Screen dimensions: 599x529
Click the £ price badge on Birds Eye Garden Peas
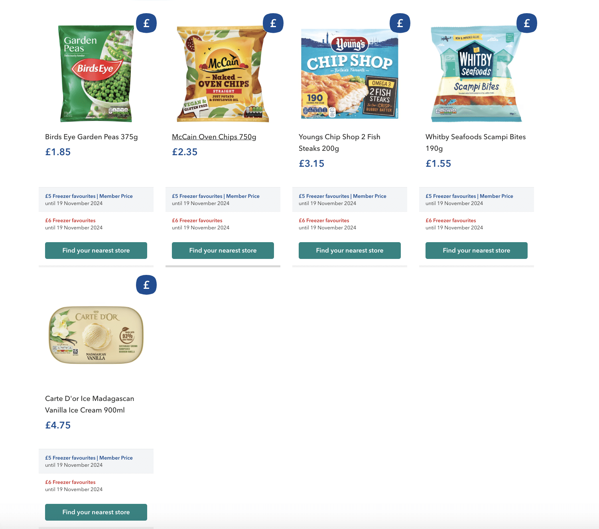click(146, 23)
